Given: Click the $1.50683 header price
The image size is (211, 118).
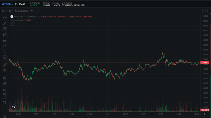Looking at the screenshot, I should tap(20, 4).
